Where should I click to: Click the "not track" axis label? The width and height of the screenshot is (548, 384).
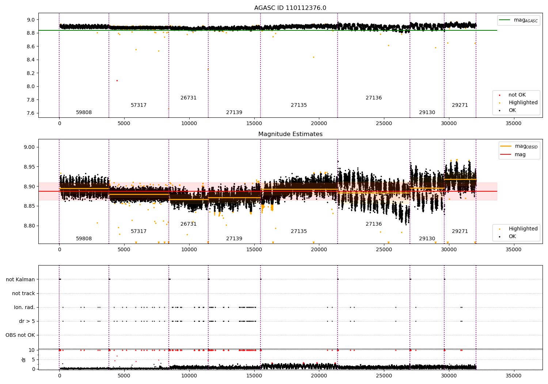(x=23, y=293)
